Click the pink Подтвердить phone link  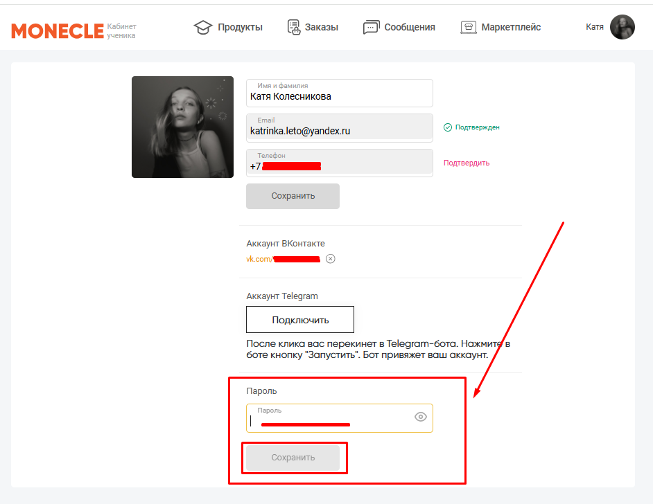tap(467, 163)
